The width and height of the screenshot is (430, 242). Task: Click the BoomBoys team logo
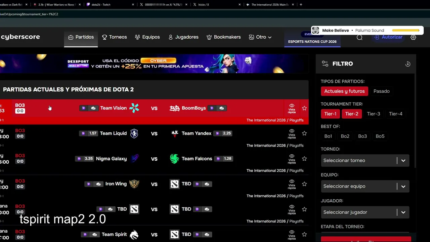[174, 108]
